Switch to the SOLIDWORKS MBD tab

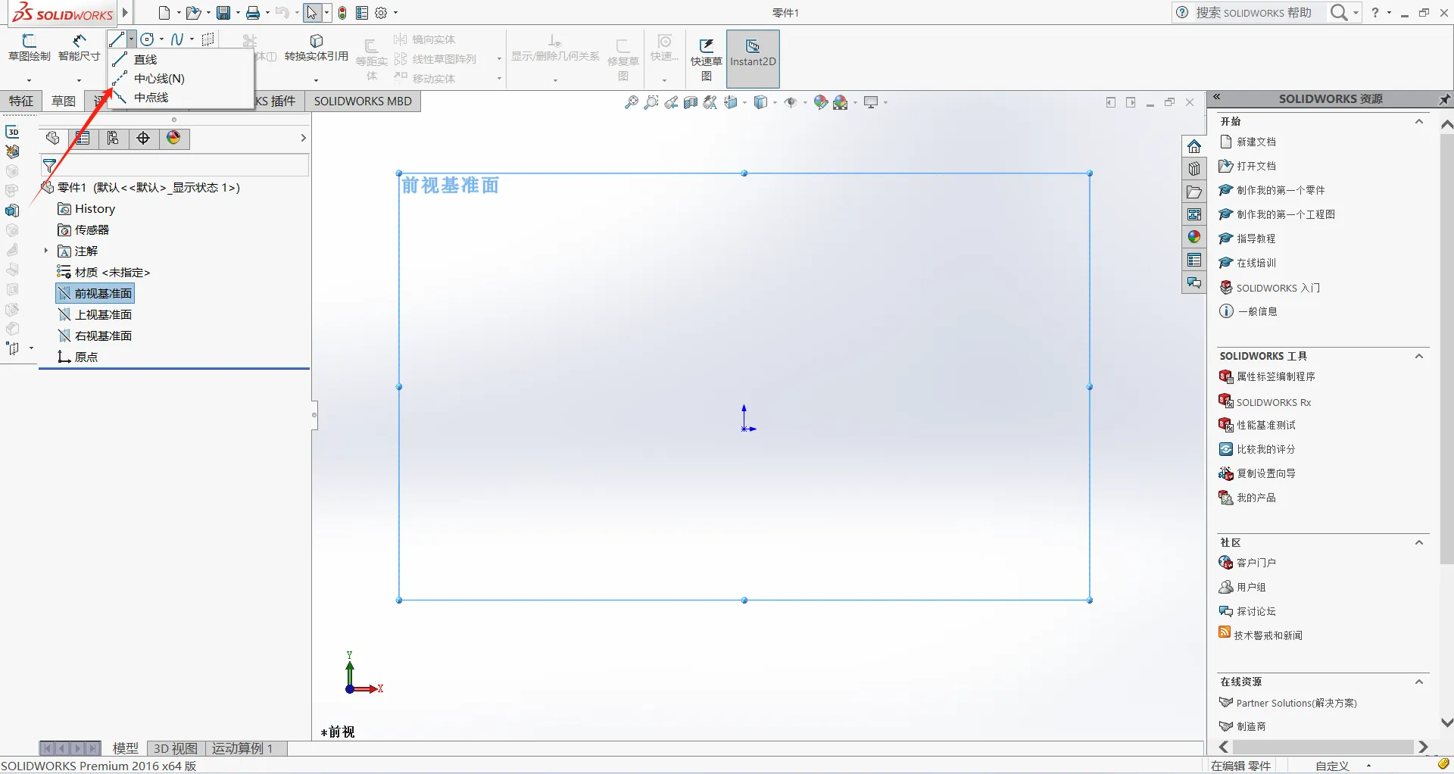tap(363, 101)
